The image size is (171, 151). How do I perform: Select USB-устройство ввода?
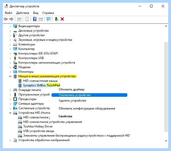[x=39, y=131]
